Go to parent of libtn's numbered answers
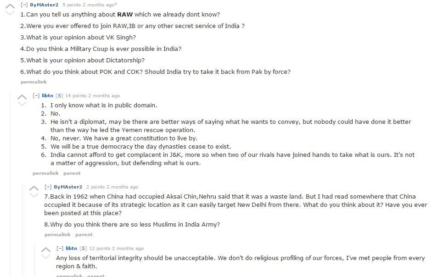This screenshot has width=432, height=277. 72,173
